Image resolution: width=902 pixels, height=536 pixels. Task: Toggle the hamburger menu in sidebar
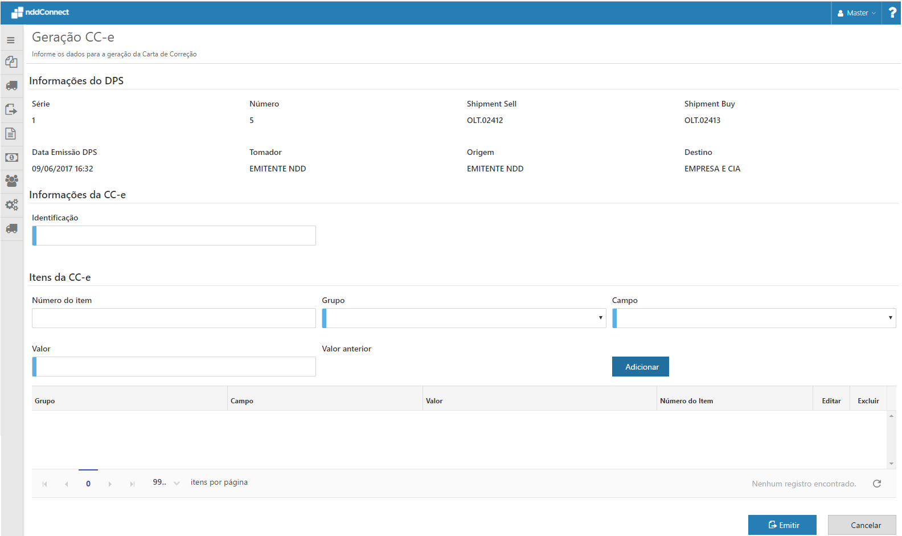coord(11,40)
